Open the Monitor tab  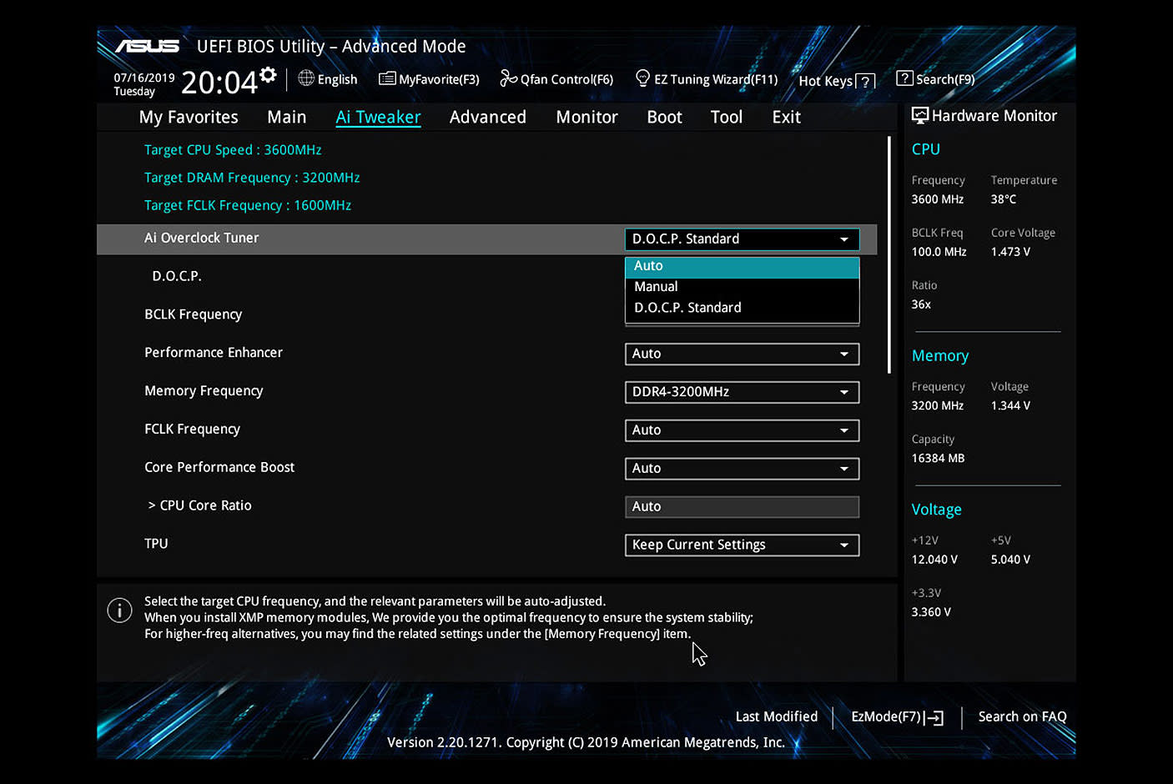coord(586,118)
